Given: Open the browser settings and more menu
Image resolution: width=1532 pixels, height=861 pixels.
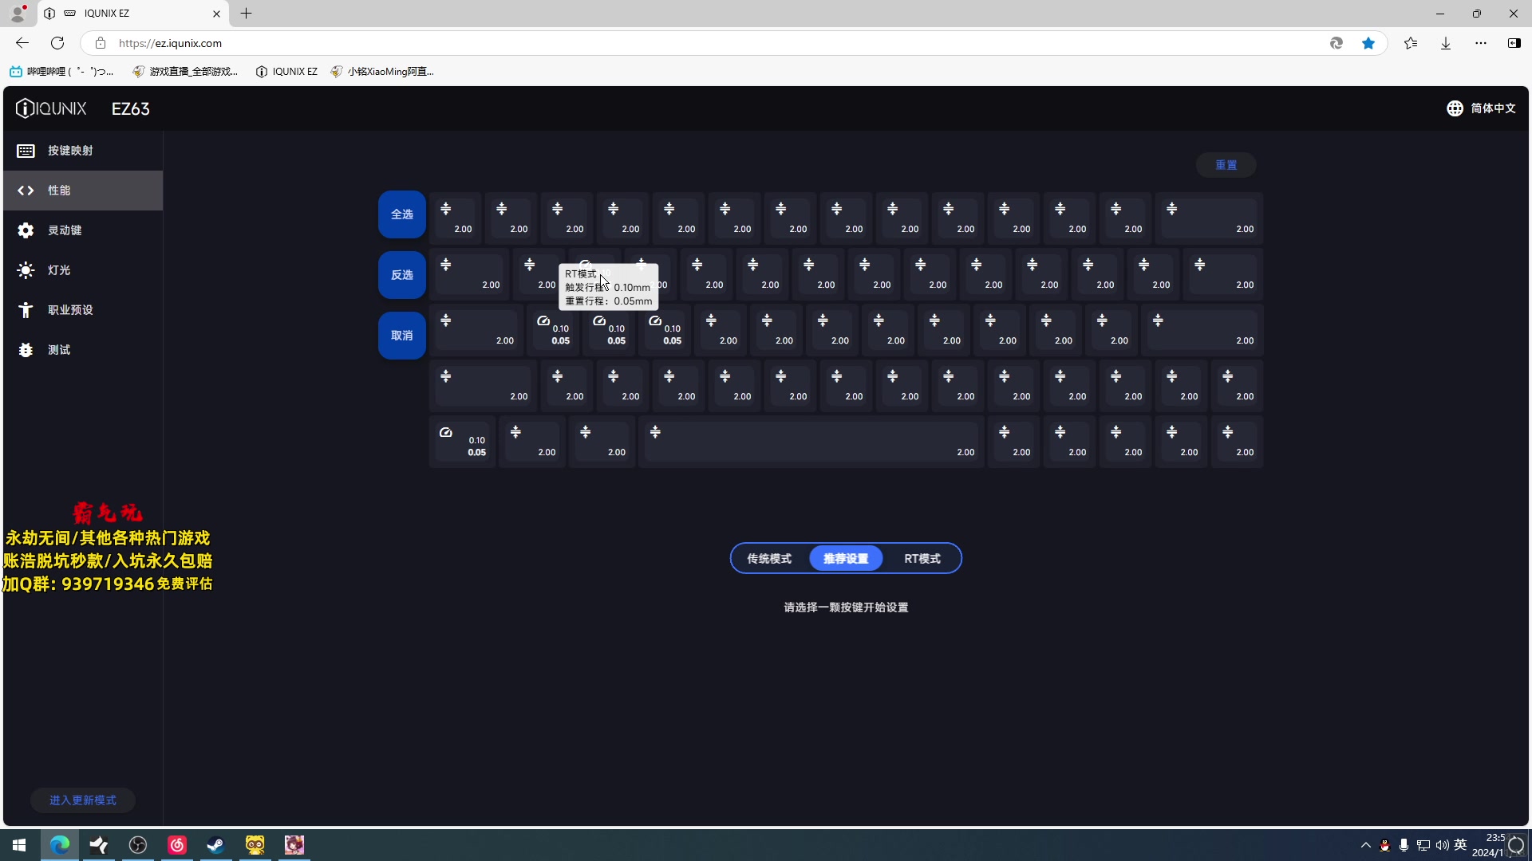Looking at the screenshot, I should (1481, 43).
